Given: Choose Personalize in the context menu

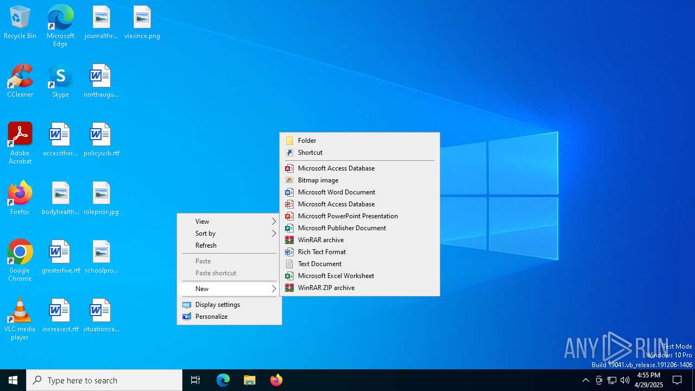Looking at the screenshot, I should (x=229, y=316).
